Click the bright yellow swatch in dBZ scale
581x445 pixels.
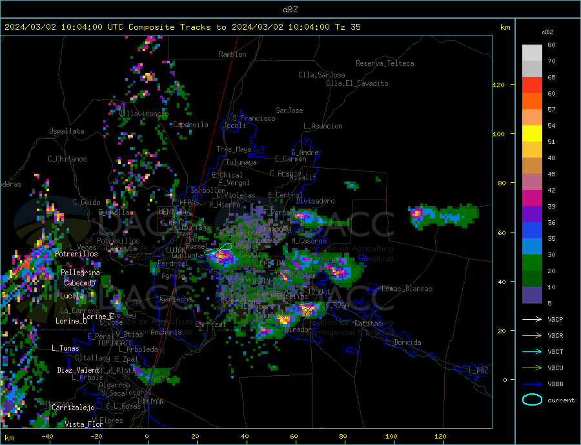tap(532, 134)
